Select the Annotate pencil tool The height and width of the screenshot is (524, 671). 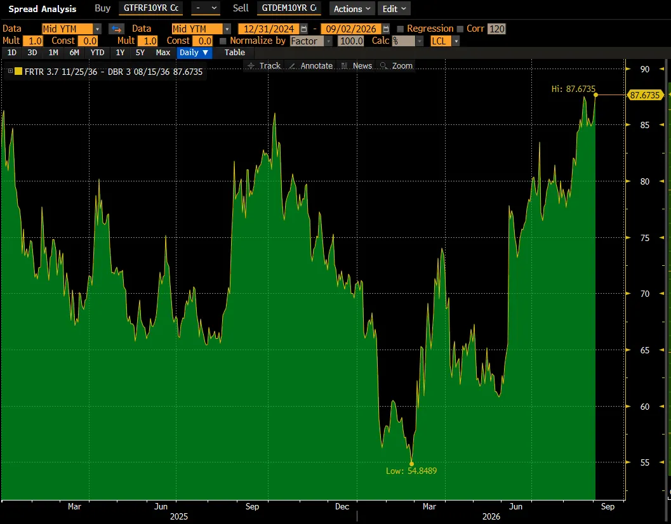[311, 66]
